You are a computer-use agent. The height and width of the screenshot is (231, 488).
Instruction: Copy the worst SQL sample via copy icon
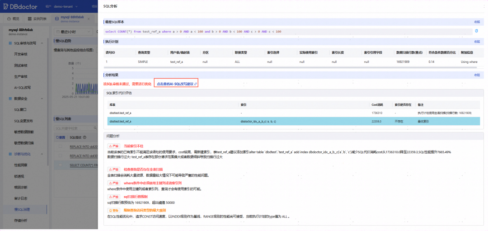(476, 31)
